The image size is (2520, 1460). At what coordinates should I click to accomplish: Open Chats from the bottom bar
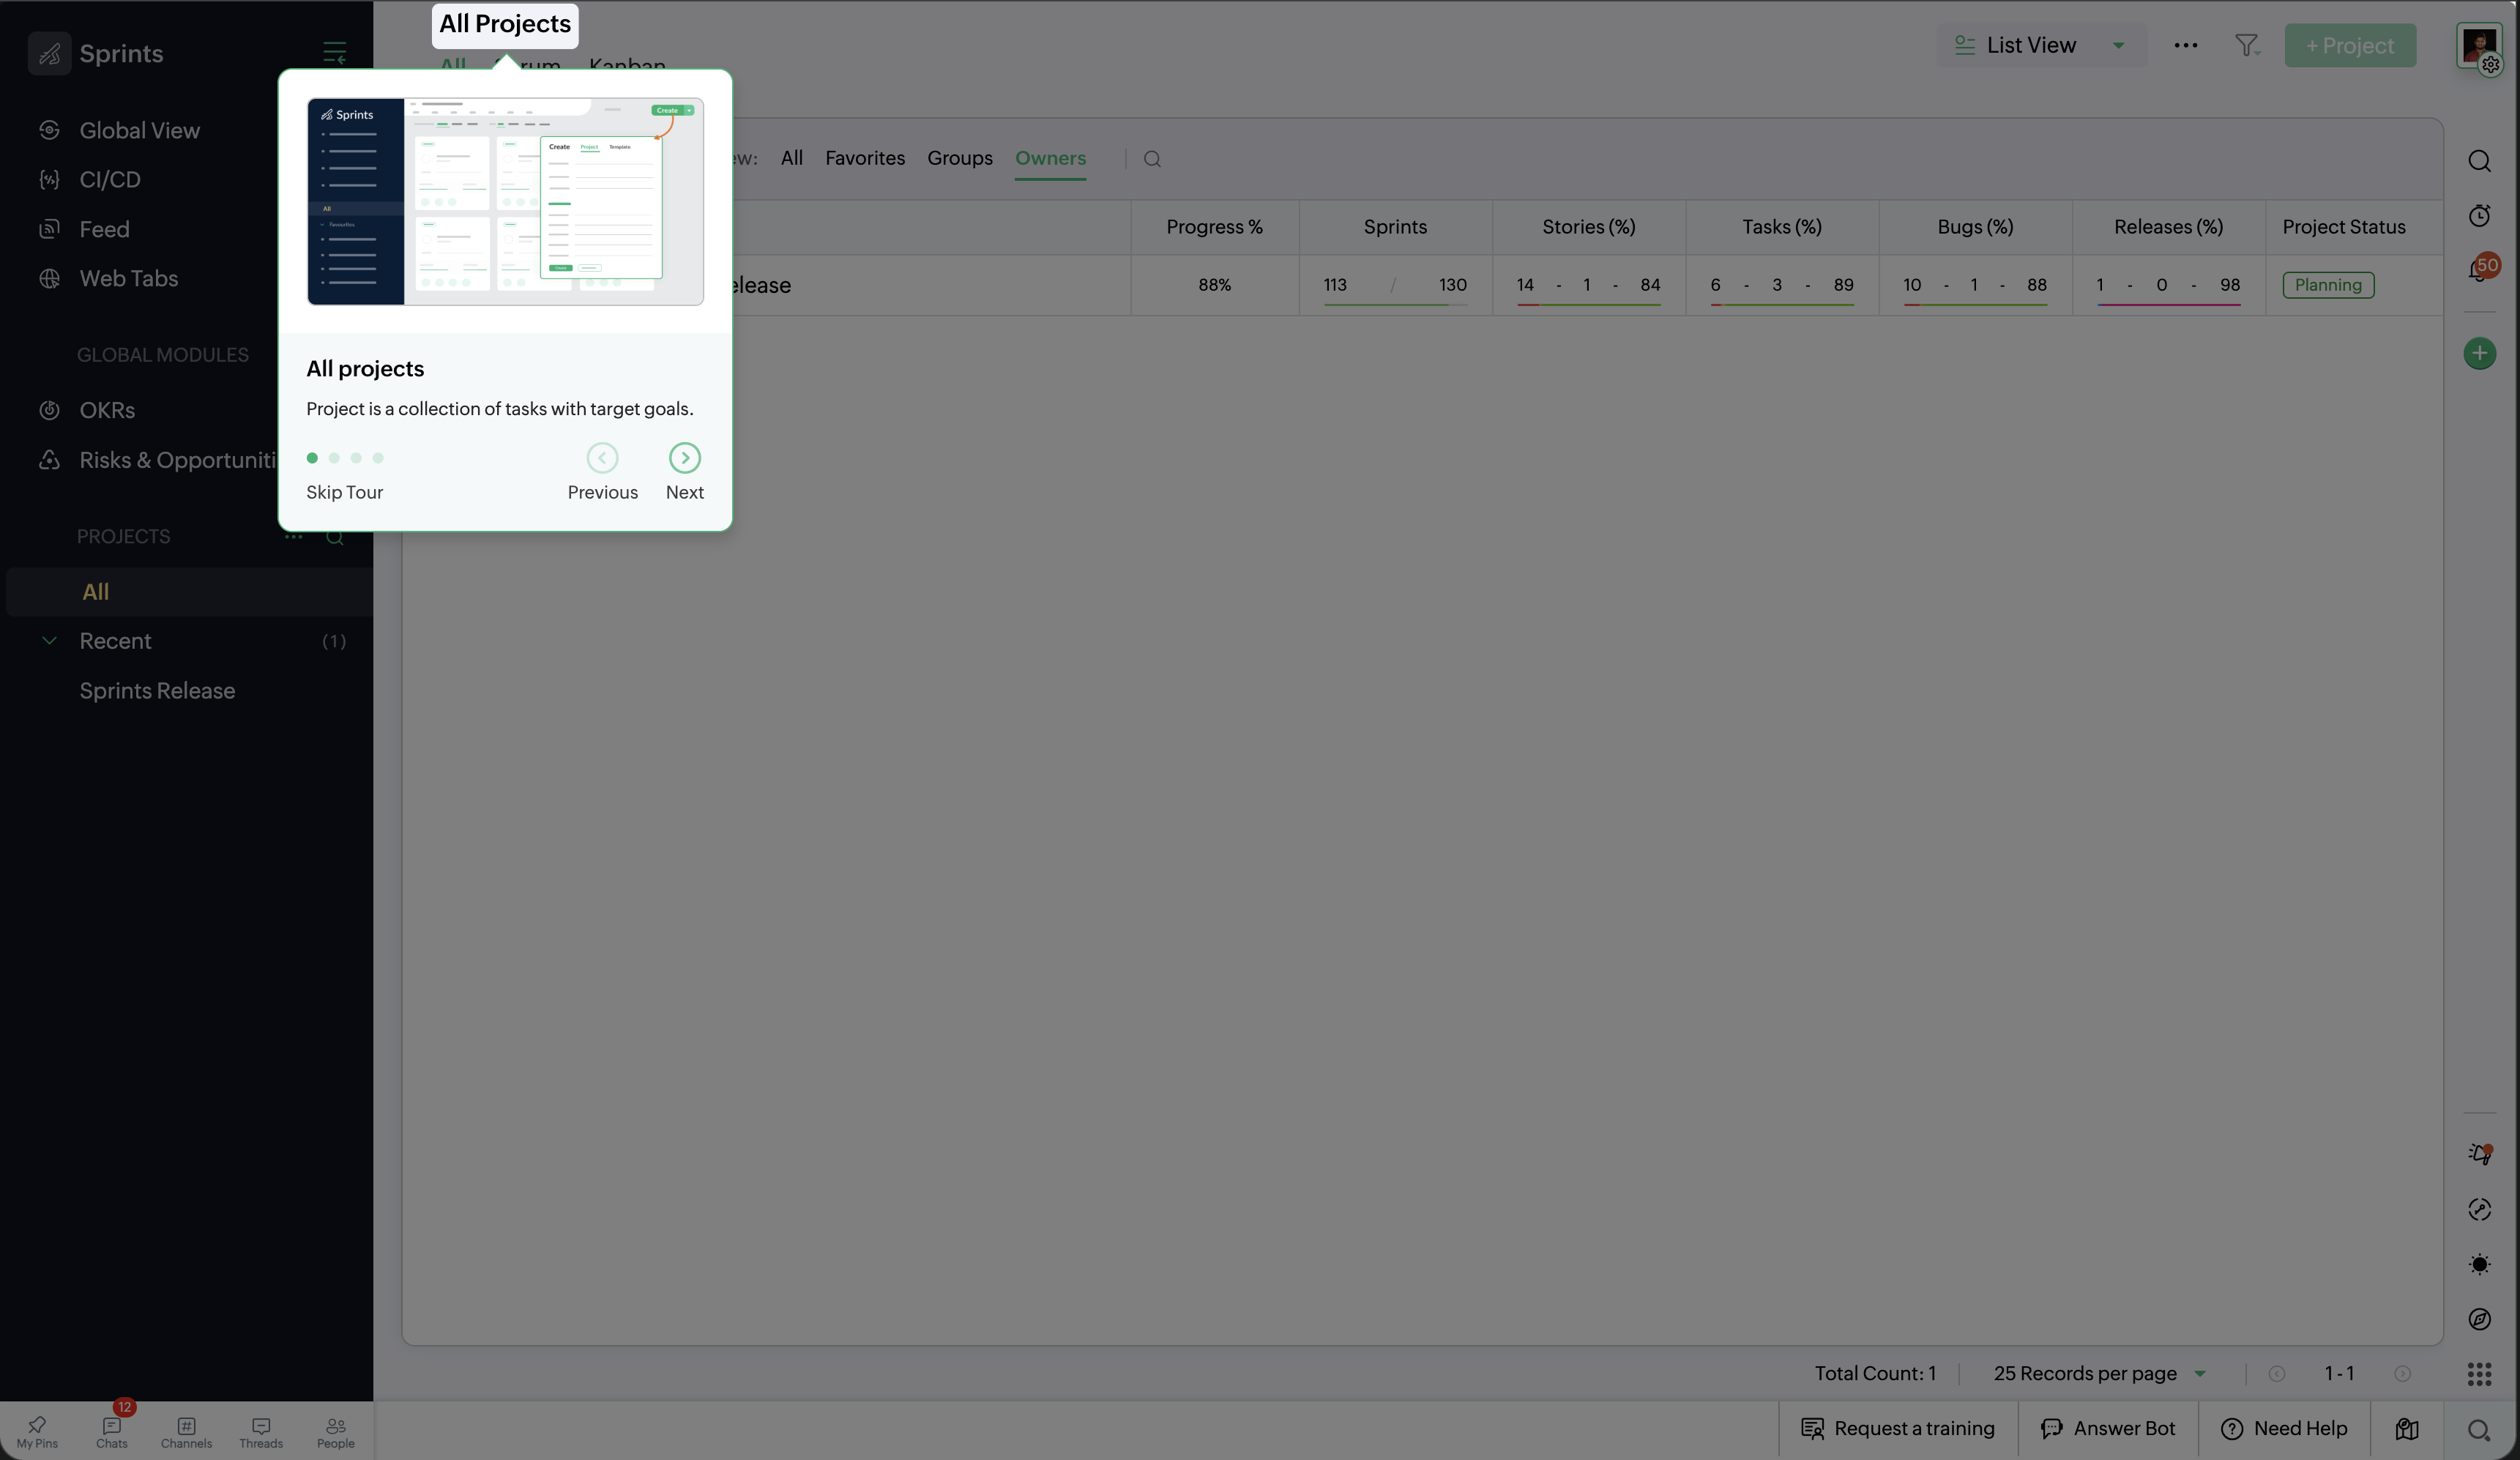pos(112,1430)
